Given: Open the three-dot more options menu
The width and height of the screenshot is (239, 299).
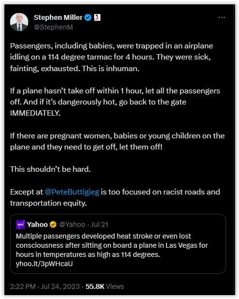Looking at the screenshot, I should pyautogui.click(x=222, y=17).
